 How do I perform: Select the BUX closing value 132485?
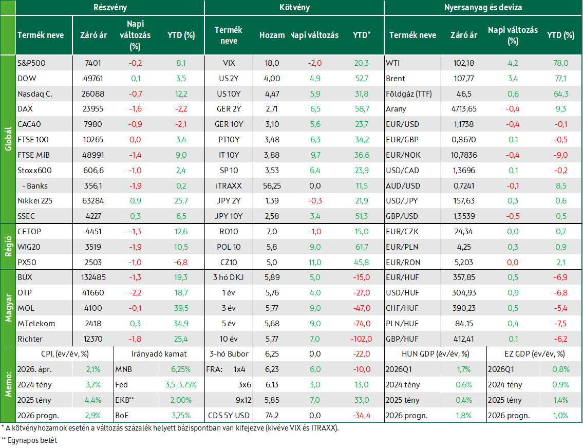coord(93,277)
